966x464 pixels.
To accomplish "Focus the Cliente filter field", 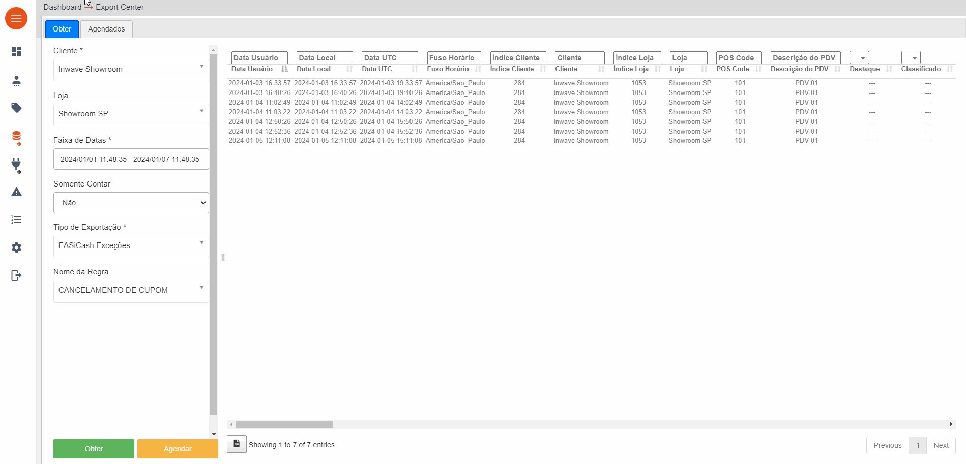I will 580,58.
